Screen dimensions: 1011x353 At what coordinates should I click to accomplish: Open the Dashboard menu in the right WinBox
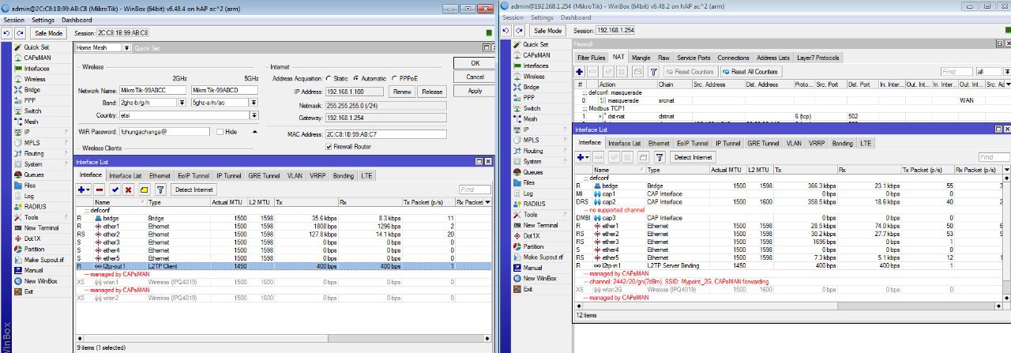[x=574, y=17]
